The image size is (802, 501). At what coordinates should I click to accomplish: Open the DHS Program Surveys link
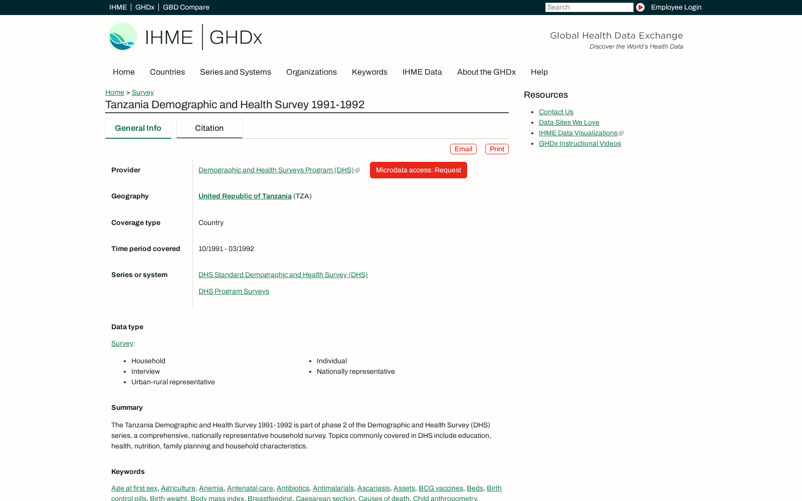(234, 291)
